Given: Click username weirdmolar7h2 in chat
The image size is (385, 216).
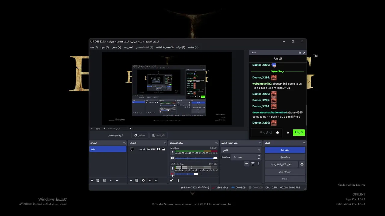Looking at the screenshot, I should click(x=262, y=84).
